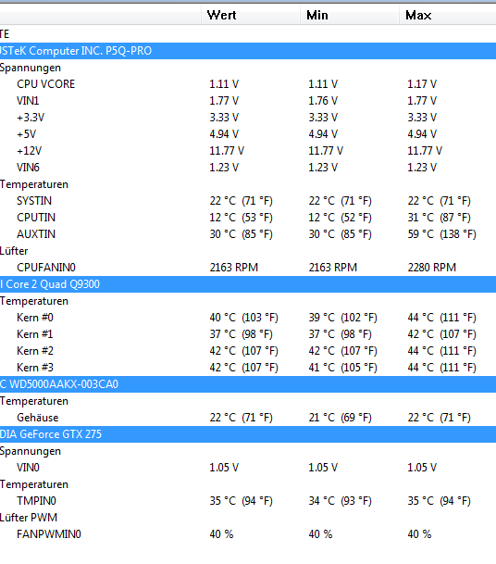Select the SYSTIN temperature row label
This screenshot has height=564, width=496.
34,201
